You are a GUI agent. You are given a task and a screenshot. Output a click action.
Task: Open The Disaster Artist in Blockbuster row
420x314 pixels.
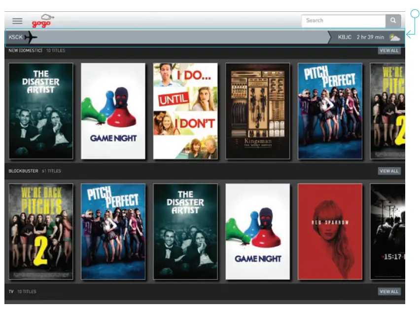(x=185, y=232)
